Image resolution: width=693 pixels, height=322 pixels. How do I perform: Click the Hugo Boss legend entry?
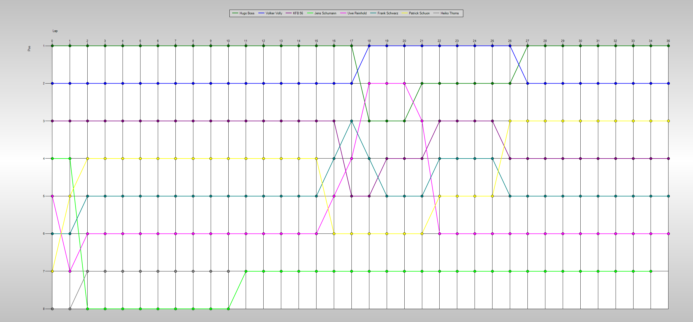tap(243, 13)
